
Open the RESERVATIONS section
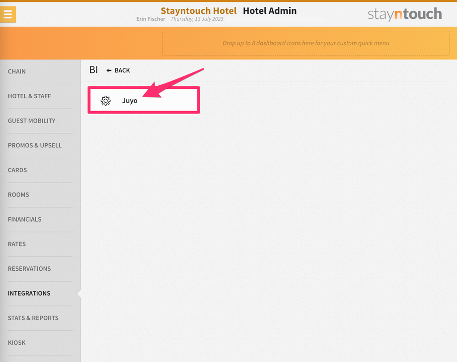[x=29, y=269]
